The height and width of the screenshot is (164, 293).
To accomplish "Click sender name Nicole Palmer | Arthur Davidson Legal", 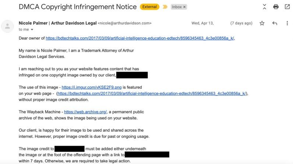I will 58,23.
